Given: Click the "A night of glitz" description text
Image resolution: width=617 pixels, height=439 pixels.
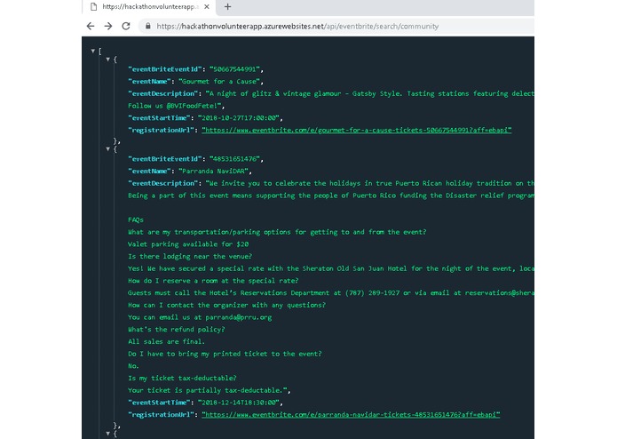Looking at the screenshot, I should 370,93.
